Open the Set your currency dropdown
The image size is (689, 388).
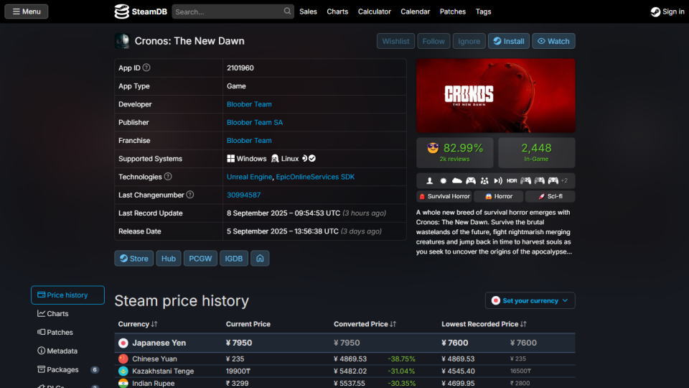coord(530,300)
